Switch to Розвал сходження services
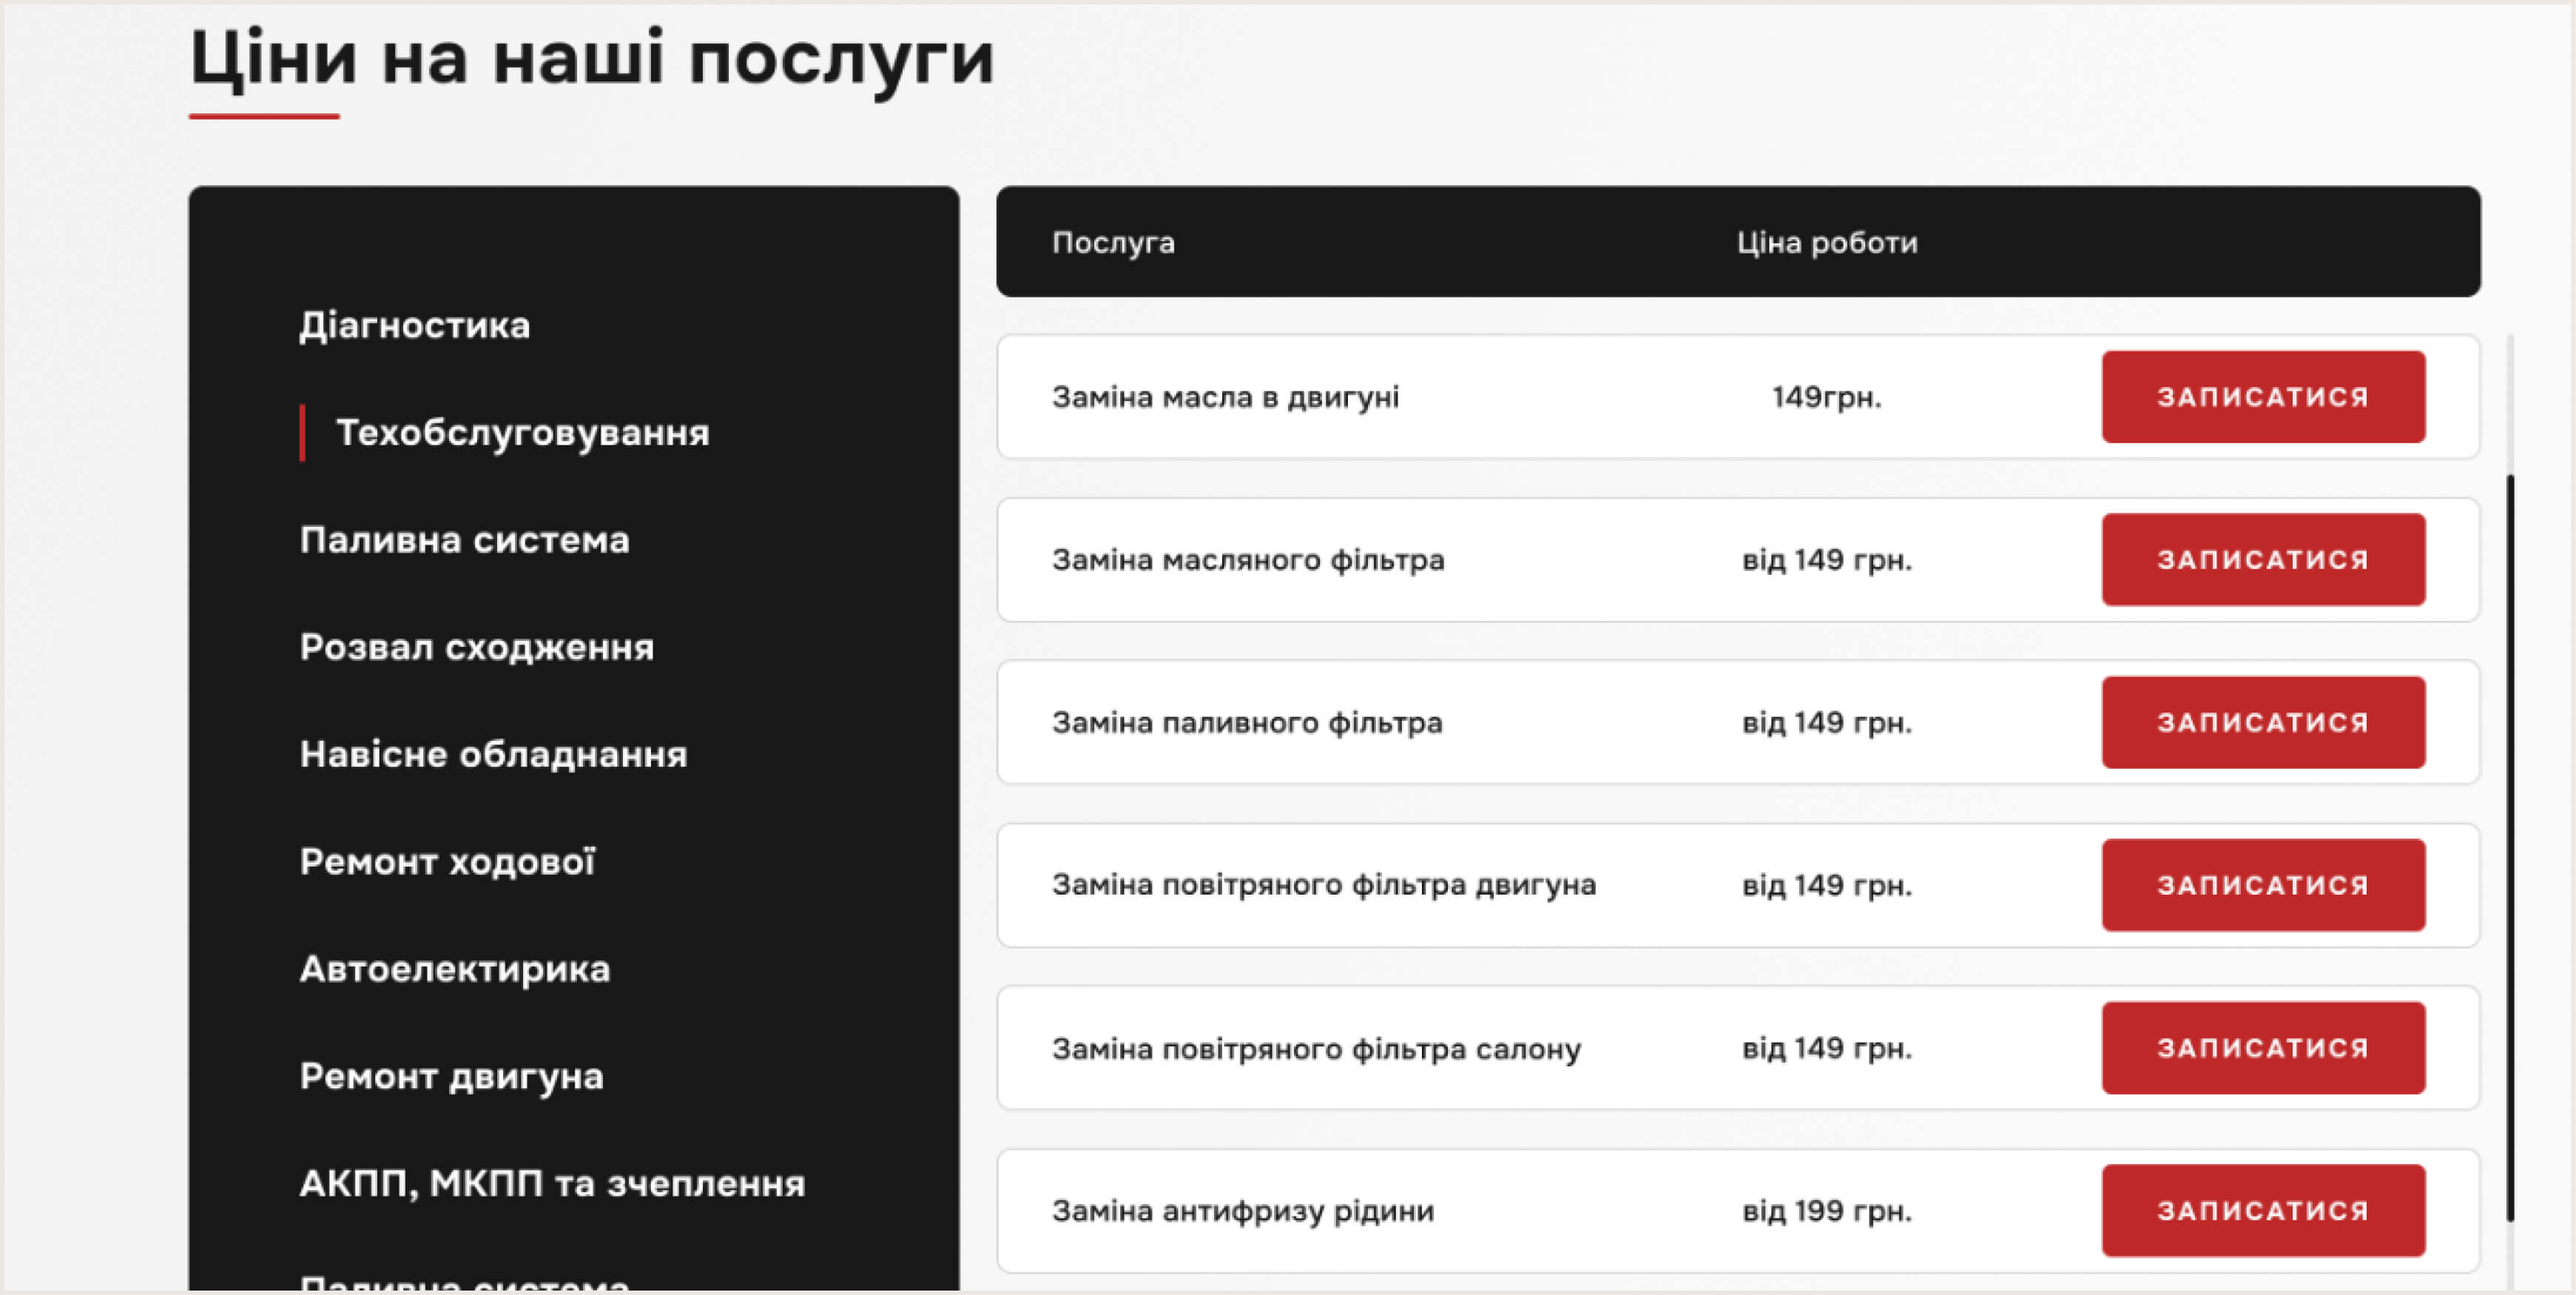Viewport: 2576px width, 1295px height. coord(476,647)
